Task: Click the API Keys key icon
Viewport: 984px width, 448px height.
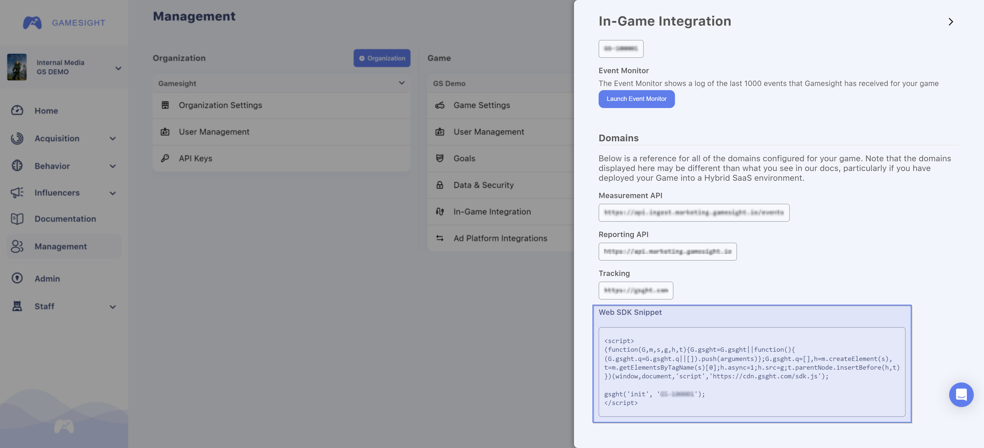Action: [165, 158]
